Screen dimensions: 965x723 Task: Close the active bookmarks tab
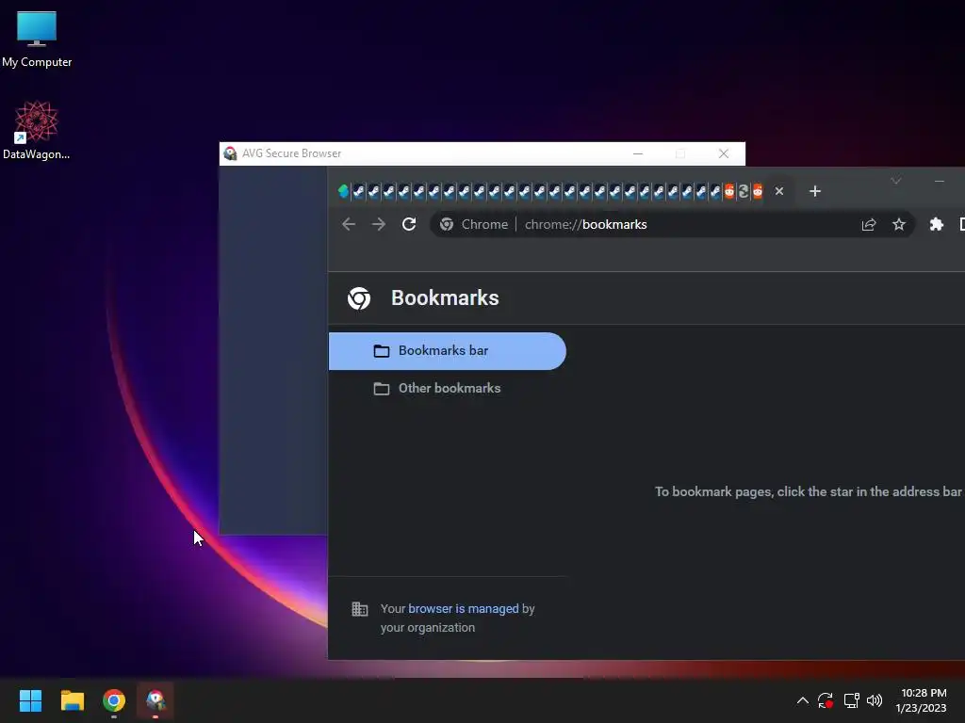779,191
